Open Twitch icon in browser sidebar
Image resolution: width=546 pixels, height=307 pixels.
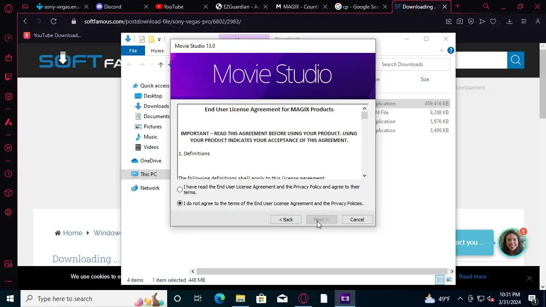click(9, 77)
